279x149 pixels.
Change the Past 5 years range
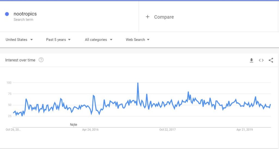(x=58, y=40)
